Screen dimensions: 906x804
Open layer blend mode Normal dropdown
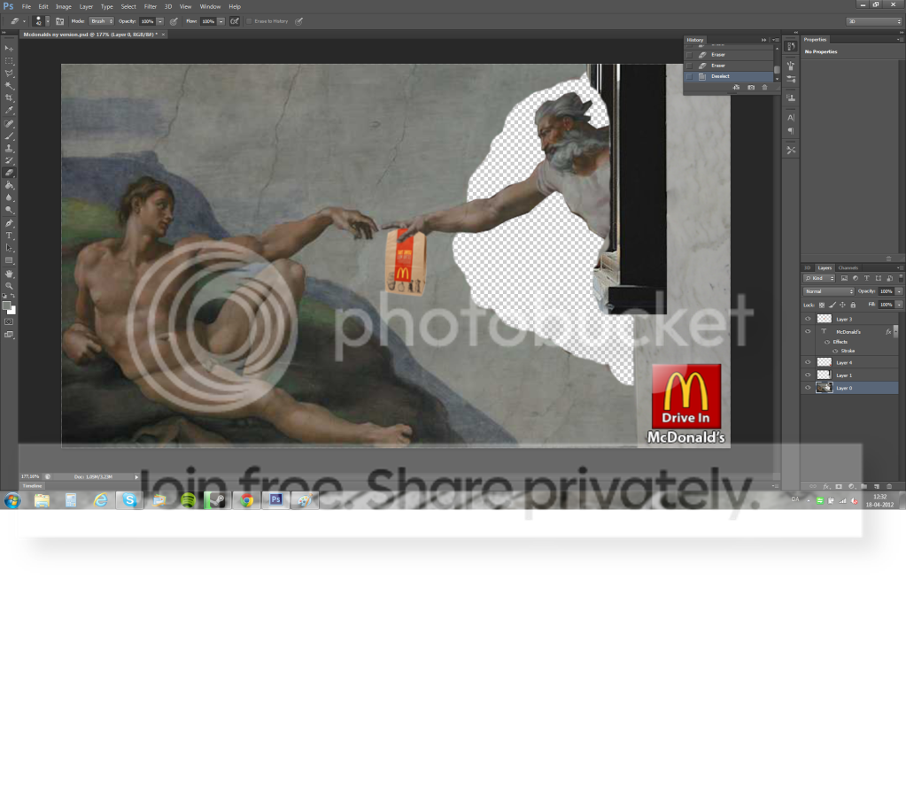[x=829, y=291]
